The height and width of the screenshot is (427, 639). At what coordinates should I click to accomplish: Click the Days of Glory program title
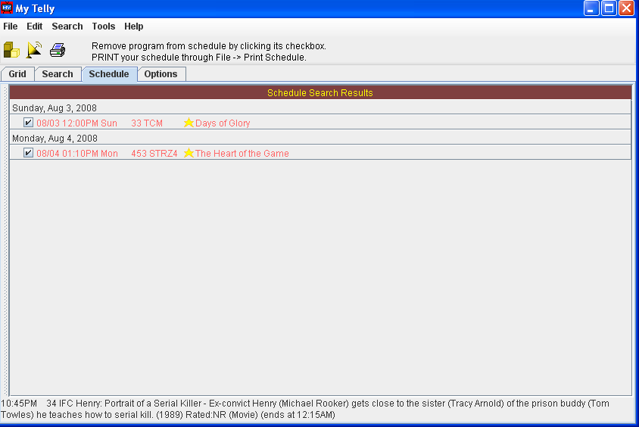coord(223,123)
